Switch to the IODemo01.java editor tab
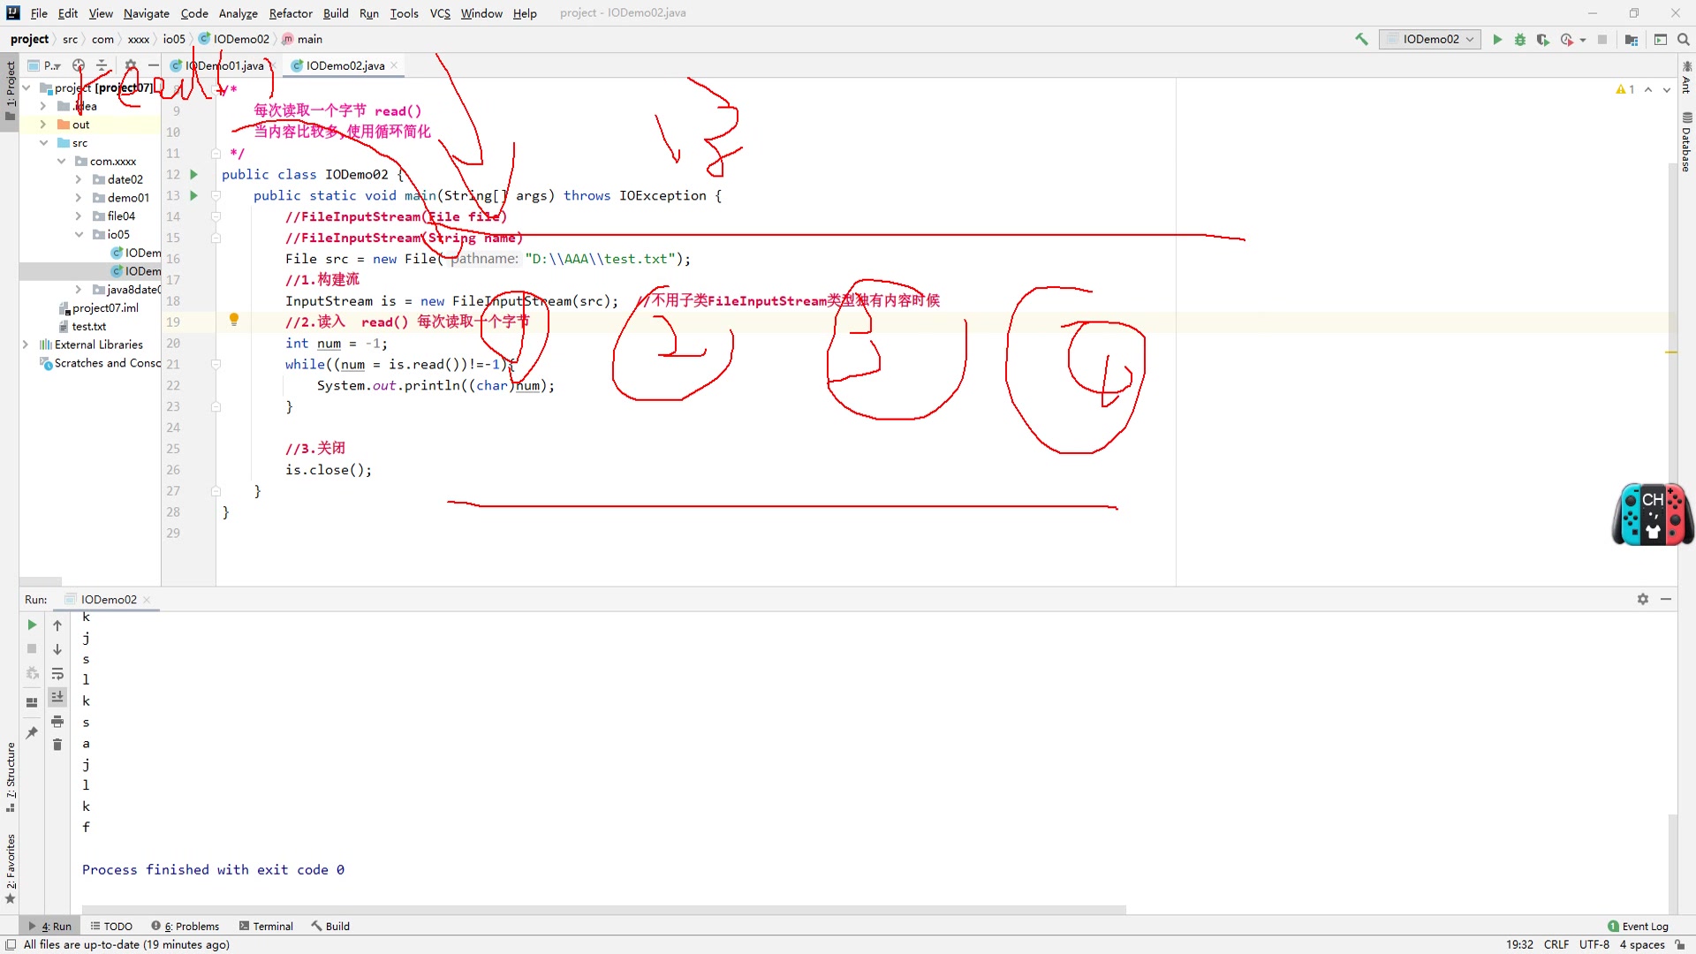Viewport: 1696px width, 954px height. 224,65
